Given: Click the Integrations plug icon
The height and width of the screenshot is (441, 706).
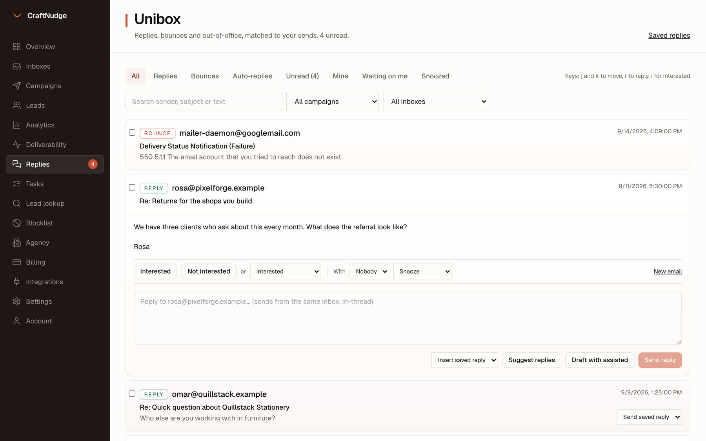Looking at the screenshot, I should click(16, 282).
